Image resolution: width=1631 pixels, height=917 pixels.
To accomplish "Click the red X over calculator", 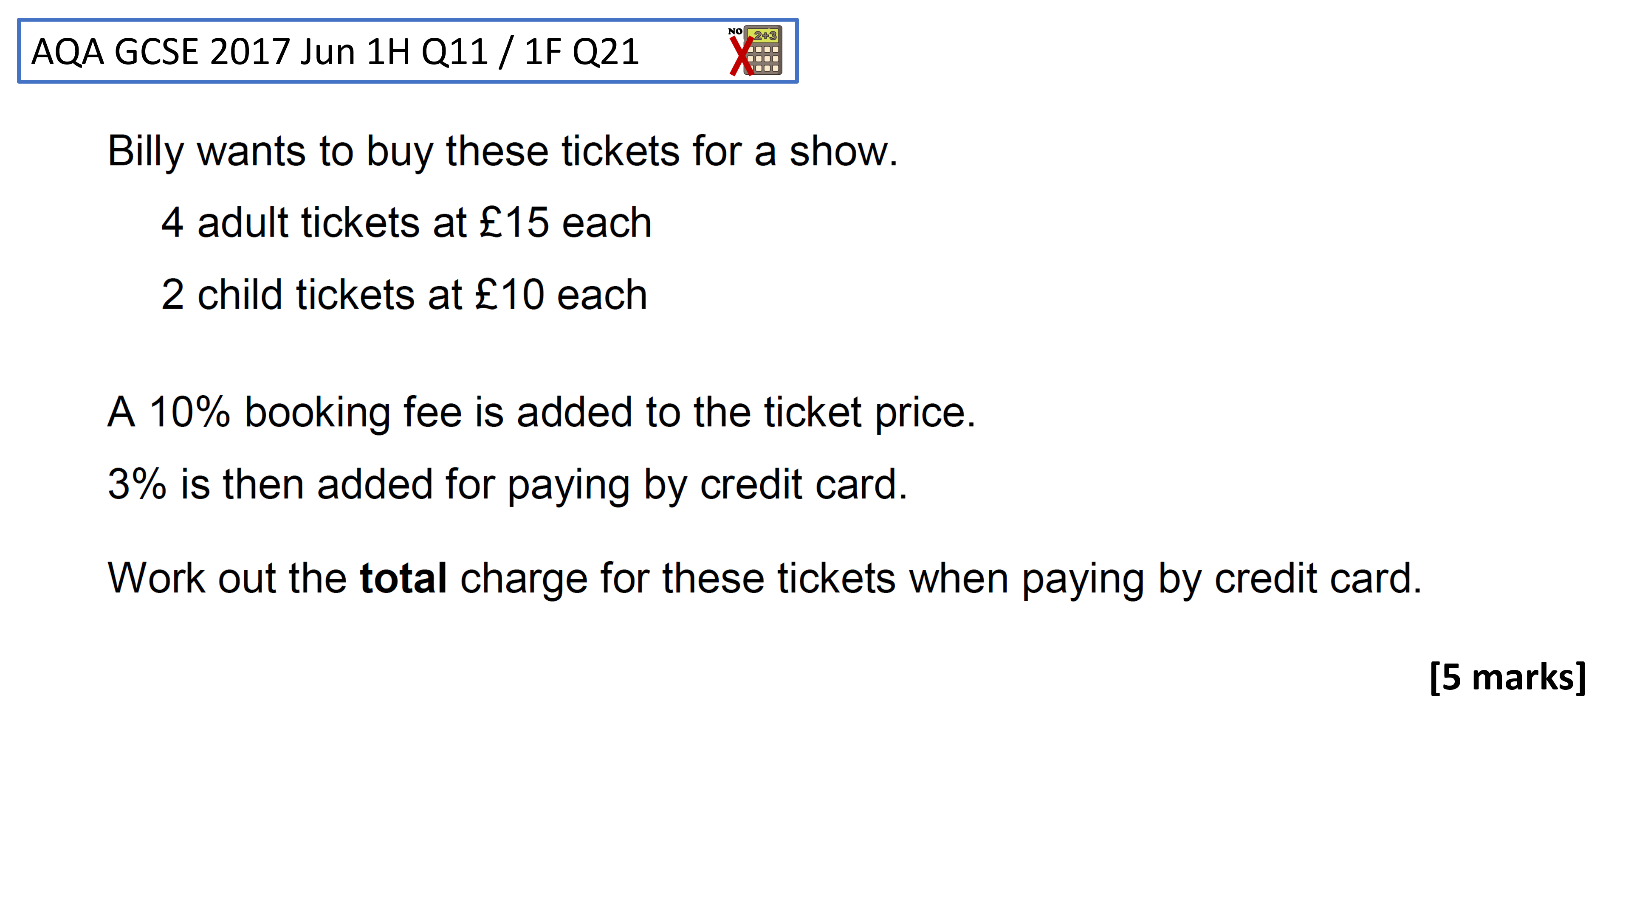I will coord(741,56).
